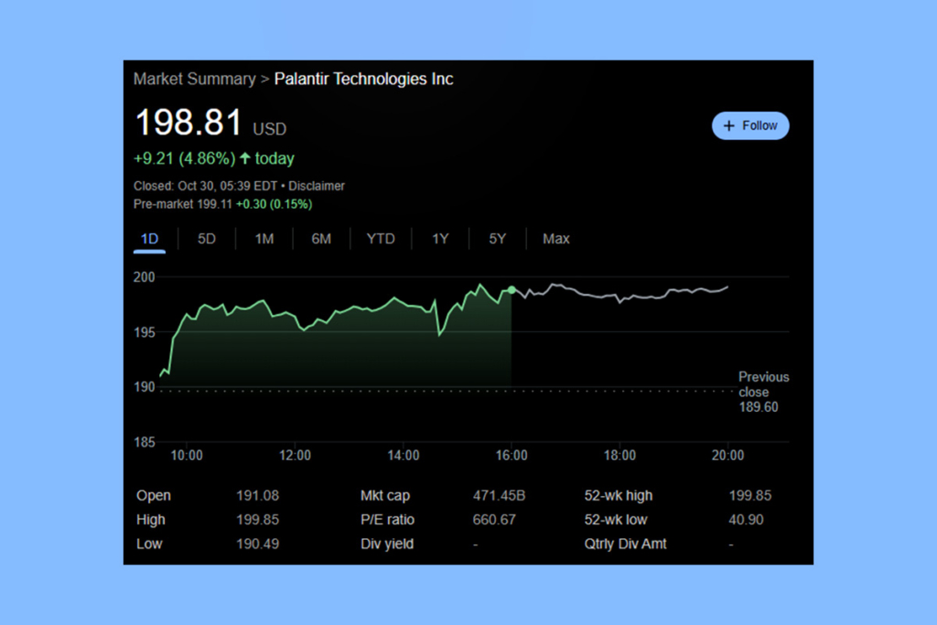Open the 6M time range
937x625 pixels.
pyautogui.click(x=321, y=238)
